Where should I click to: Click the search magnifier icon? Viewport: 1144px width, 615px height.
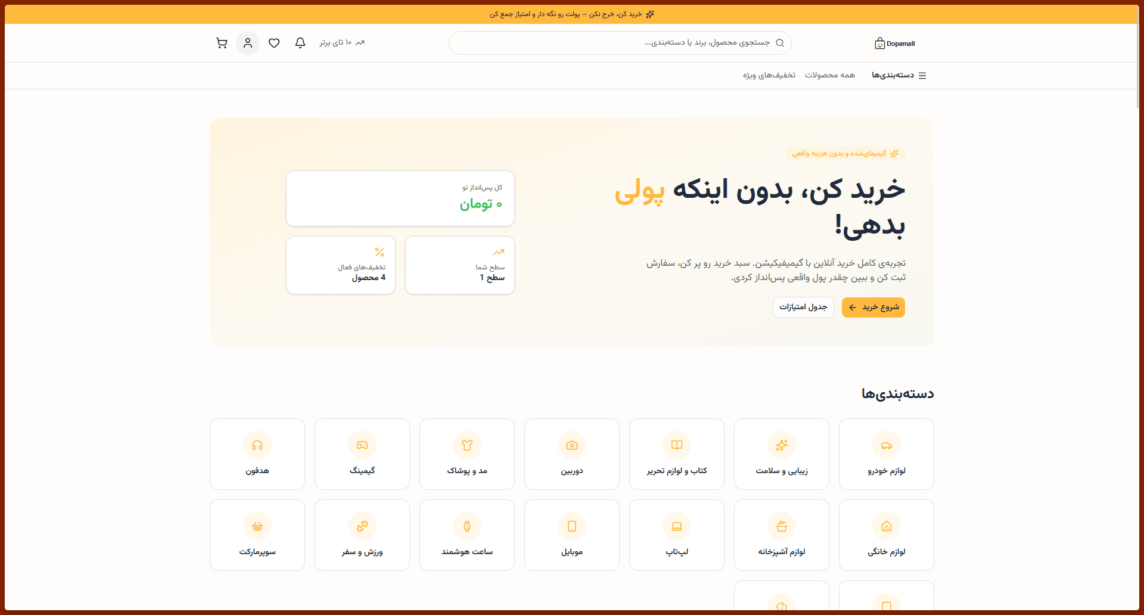click(780, 43)
